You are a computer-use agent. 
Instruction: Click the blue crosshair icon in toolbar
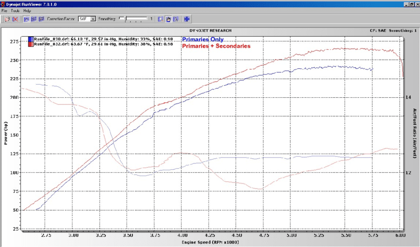tap(187, 19)
